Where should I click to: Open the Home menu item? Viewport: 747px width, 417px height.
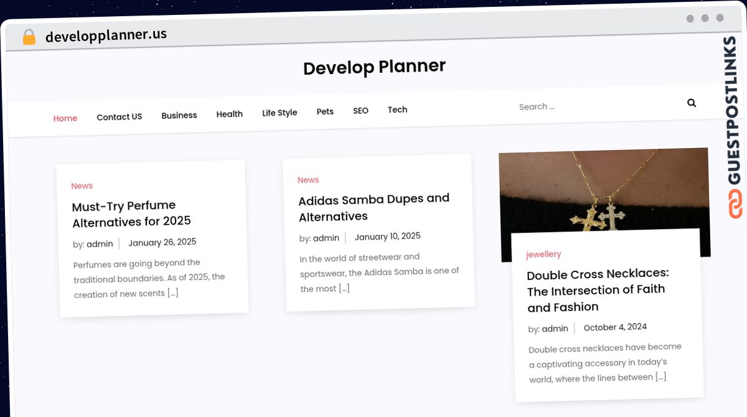click(x=65, y=118)
